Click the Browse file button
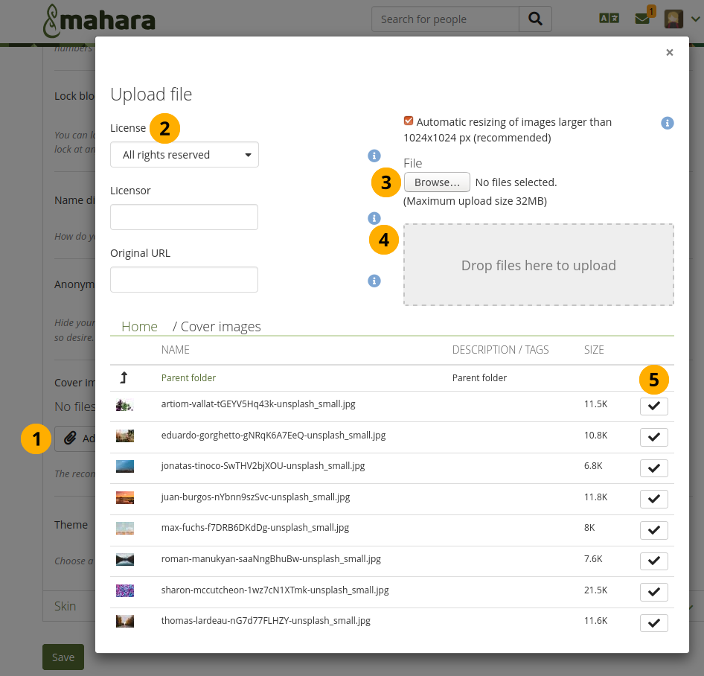This screenshot has height=676, width=704. click(437, 182)
